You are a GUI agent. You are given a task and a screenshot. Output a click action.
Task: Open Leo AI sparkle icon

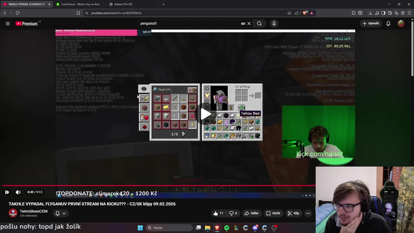396,13
